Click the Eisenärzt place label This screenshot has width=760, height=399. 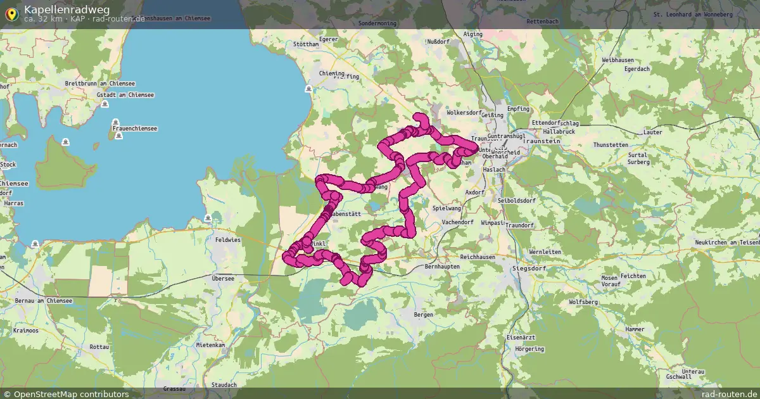pyautogui.click(x=521, y=338)
